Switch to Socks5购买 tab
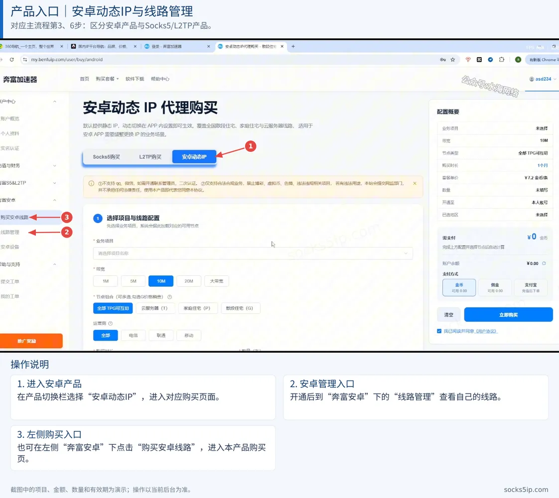The image size is (559, 498). pyautogui.click(x=106, y=157)
